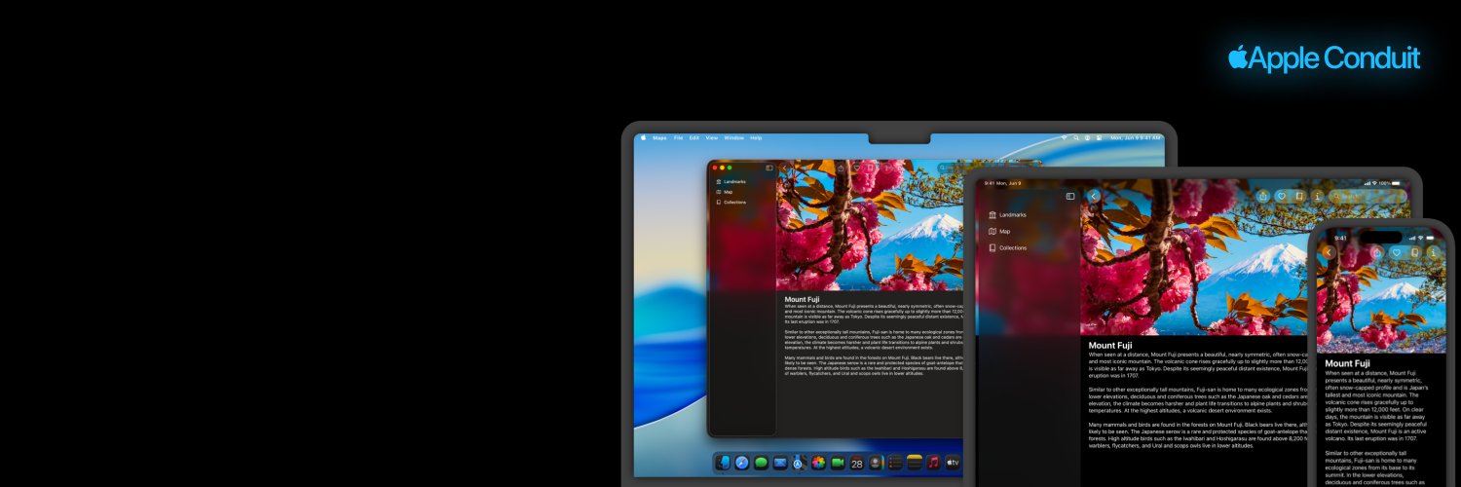Open the Landmarks app icon in the dock

point(798,463)
